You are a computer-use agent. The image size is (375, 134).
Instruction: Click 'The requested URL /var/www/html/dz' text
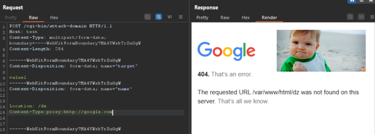point(249,92)
